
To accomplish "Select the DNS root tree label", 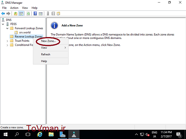I will 9,20.
